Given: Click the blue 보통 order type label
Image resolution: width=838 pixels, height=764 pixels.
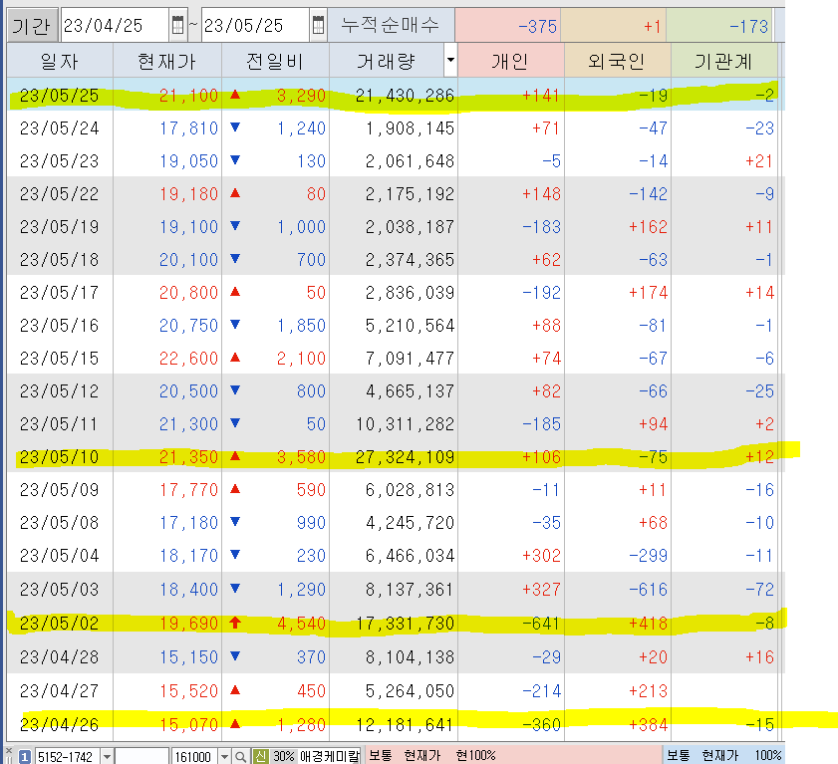Looking at the screenshot, I should (x=679, y=755).
